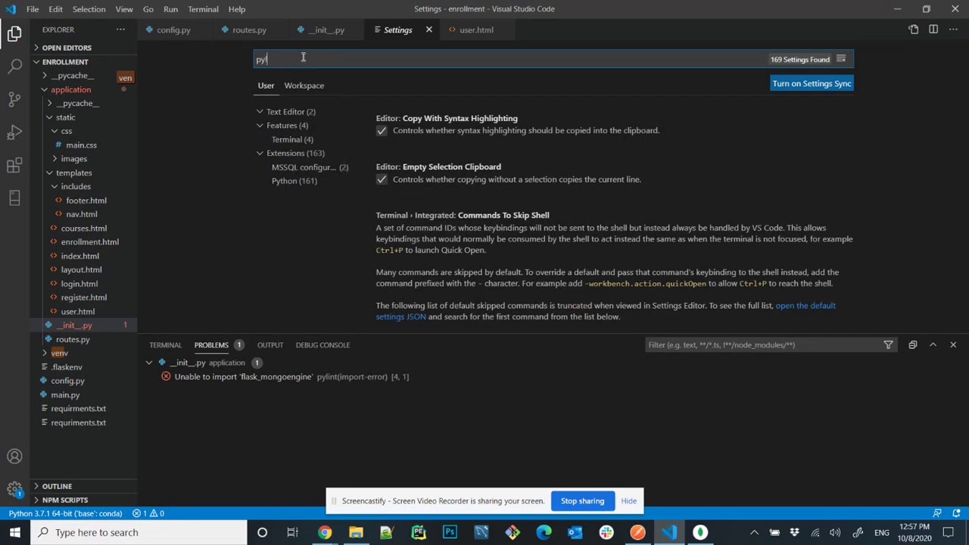This screenshot has height=545, width=969.
Task: Click the collapse all icon in Problems panel
Action: pyautogui.click(x=912, y=345)
